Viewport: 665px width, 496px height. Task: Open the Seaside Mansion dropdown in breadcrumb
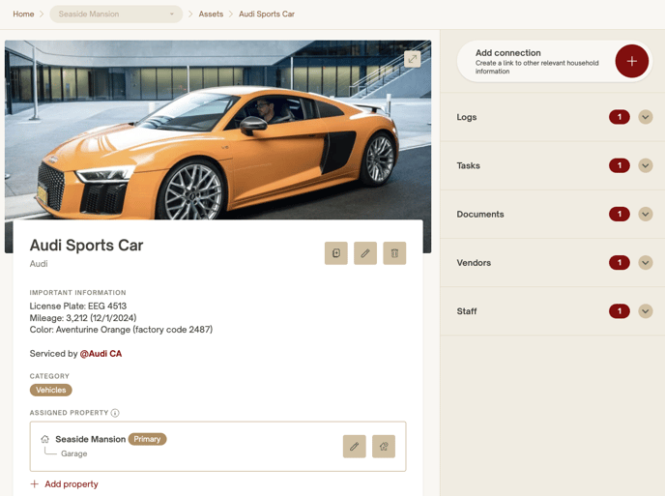[x=116, y=14]
